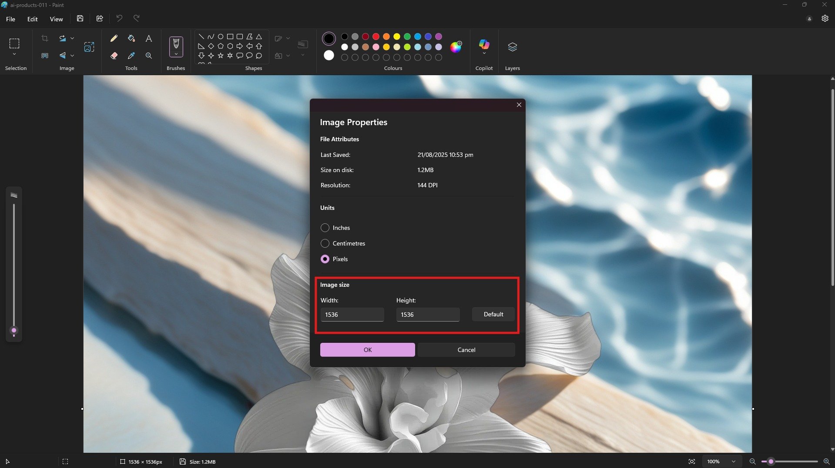This screenshot has width=835, height=468.
Task: Click the Flip image icon
Action: tap(63, 56)
